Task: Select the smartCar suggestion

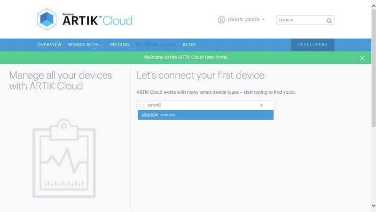Action: 206,115
